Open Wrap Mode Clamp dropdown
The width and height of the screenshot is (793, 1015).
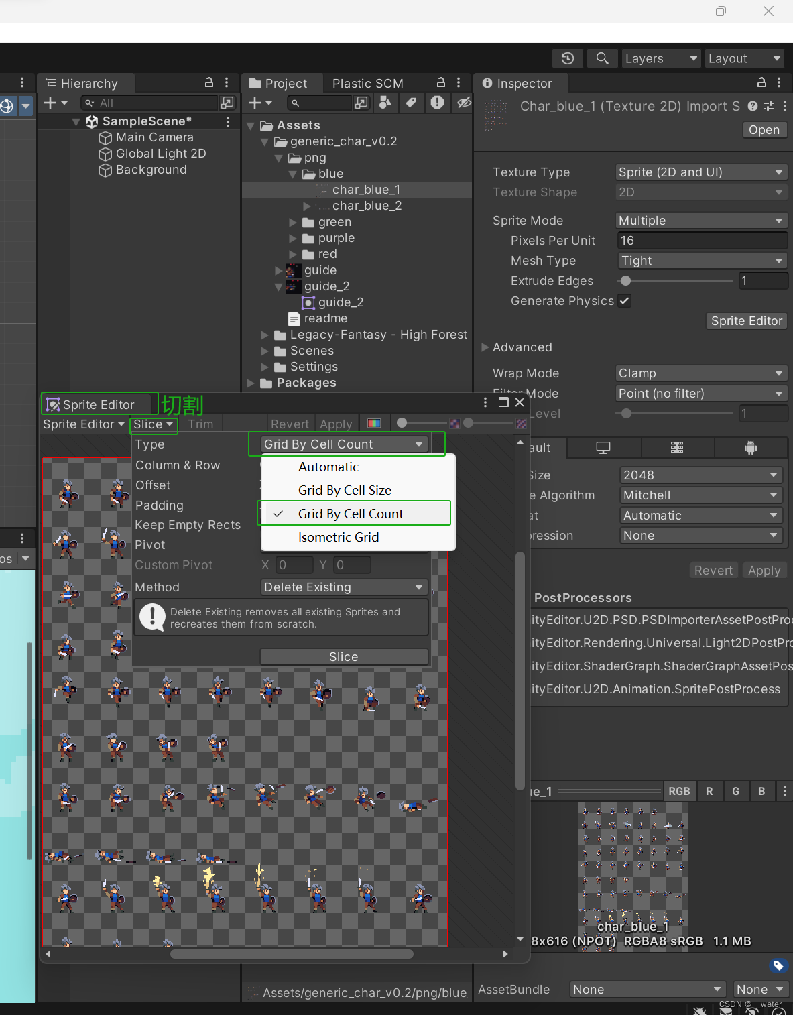pos(701,373)
